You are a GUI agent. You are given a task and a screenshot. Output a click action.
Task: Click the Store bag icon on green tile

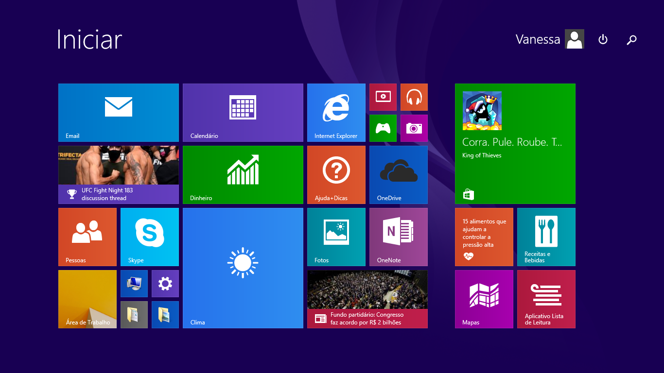[x=469, y=195]
